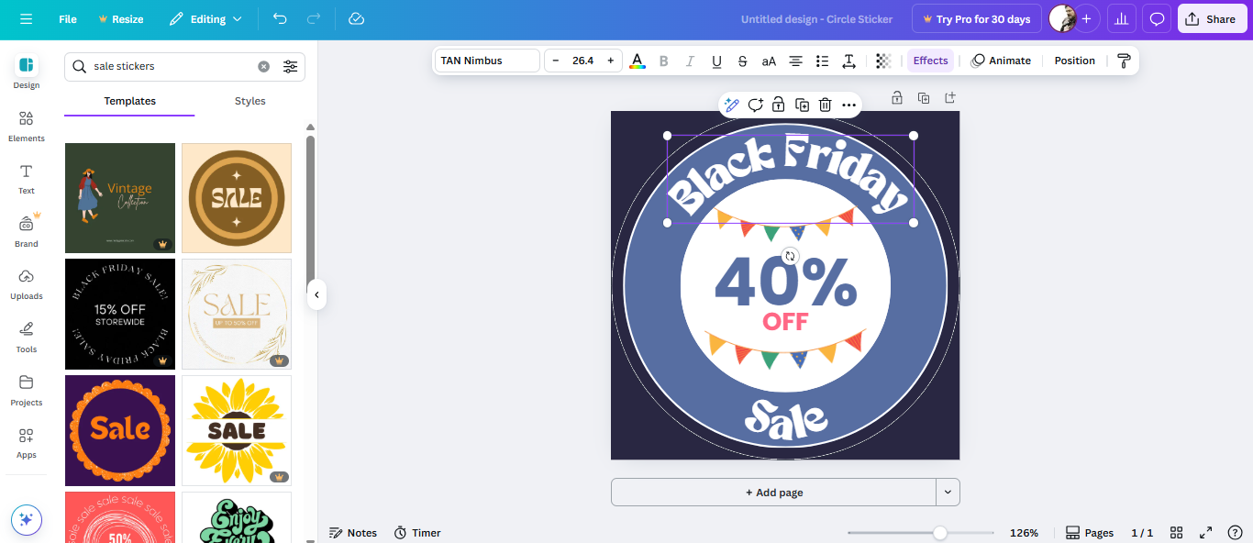Open the Resize option
The height and width of the screenshot is (543, 1253).
(121, 19)
